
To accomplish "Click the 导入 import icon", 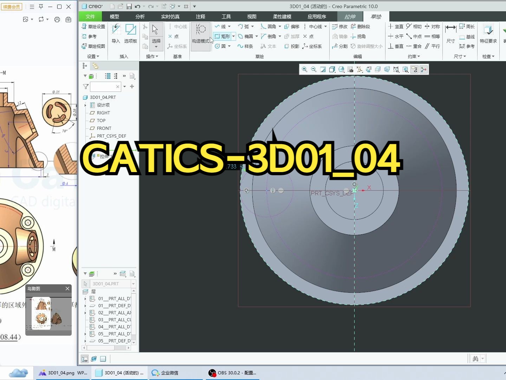I will [116, 34].
